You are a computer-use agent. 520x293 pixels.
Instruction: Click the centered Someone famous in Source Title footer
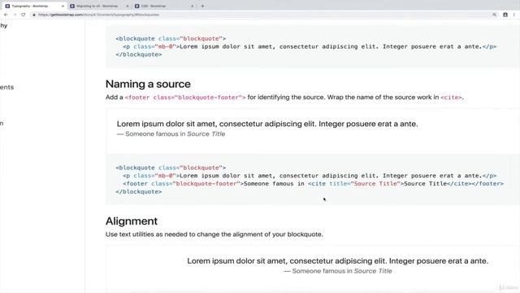pyautogui.click(x=338, y=271)
